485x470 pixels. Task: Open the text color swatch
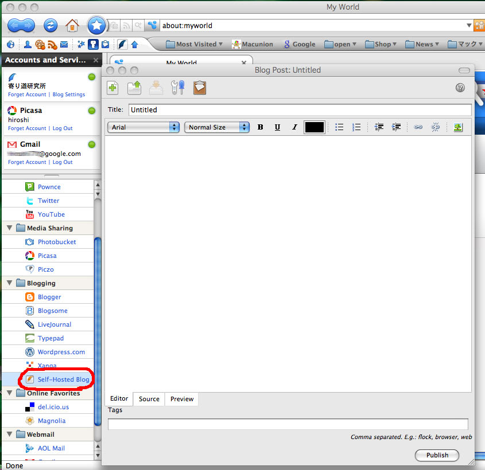click(x=315, y=127)
